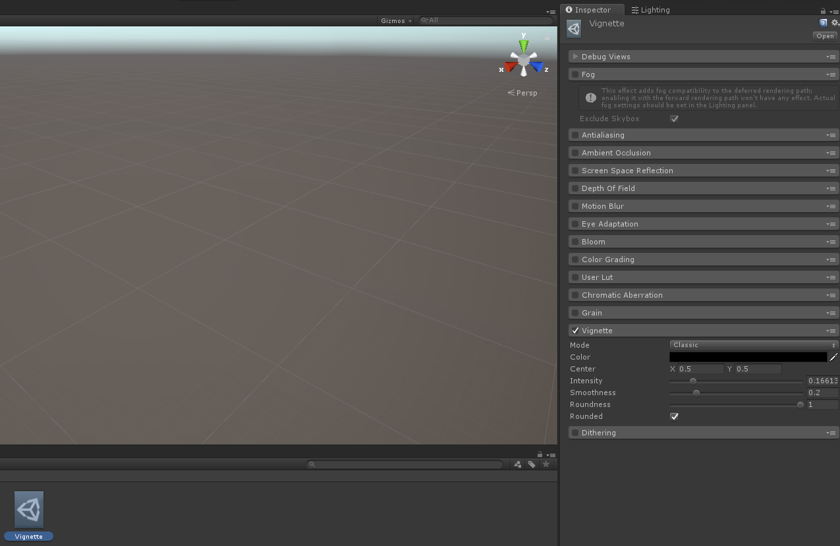Open the Vignette Mode dropdown
The width and height of the screenshot is (840, 546).
(x=753, y=345)
